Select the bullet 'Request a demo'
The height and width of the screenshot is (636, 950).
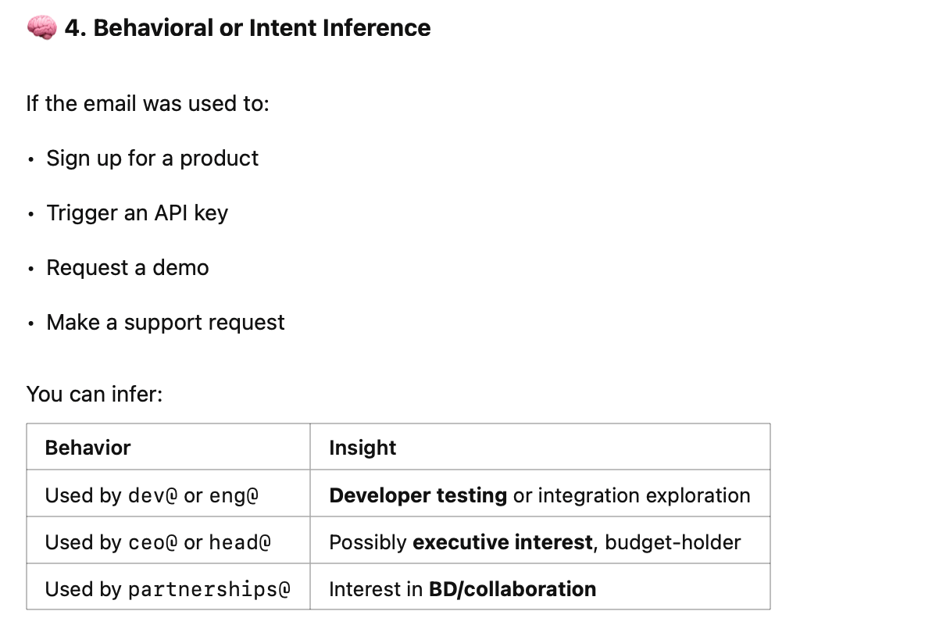(128, 267)
